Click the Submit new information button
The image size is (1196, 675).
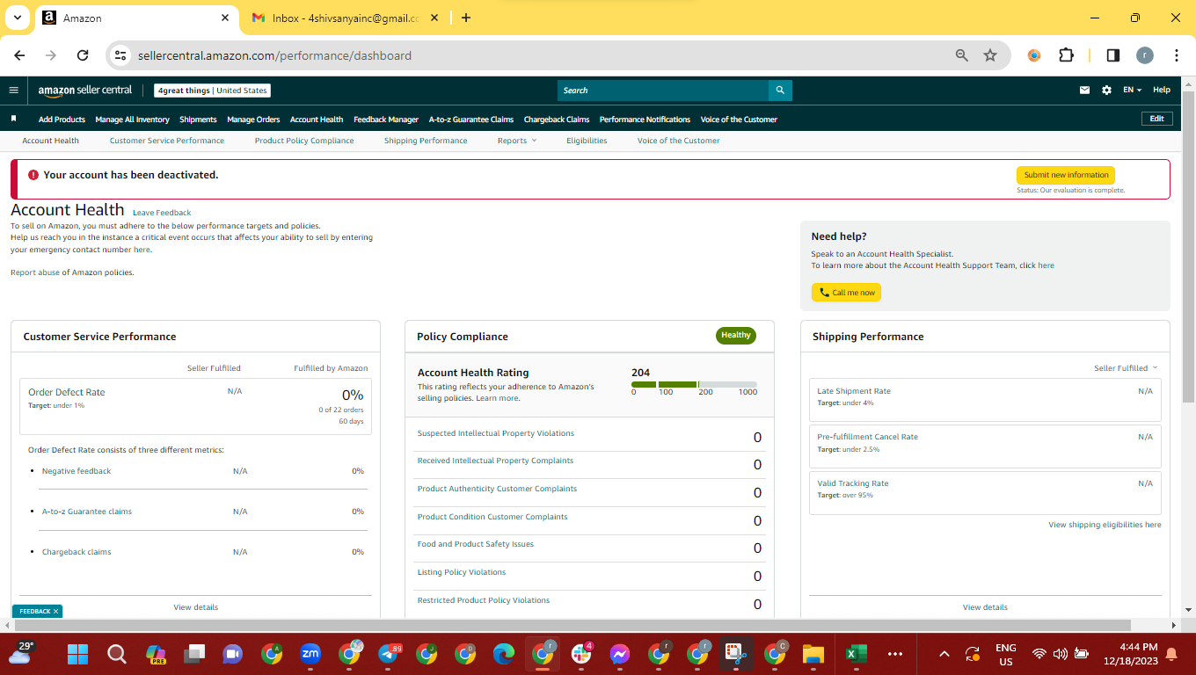pyautogui.click(x=1066, y=175)
